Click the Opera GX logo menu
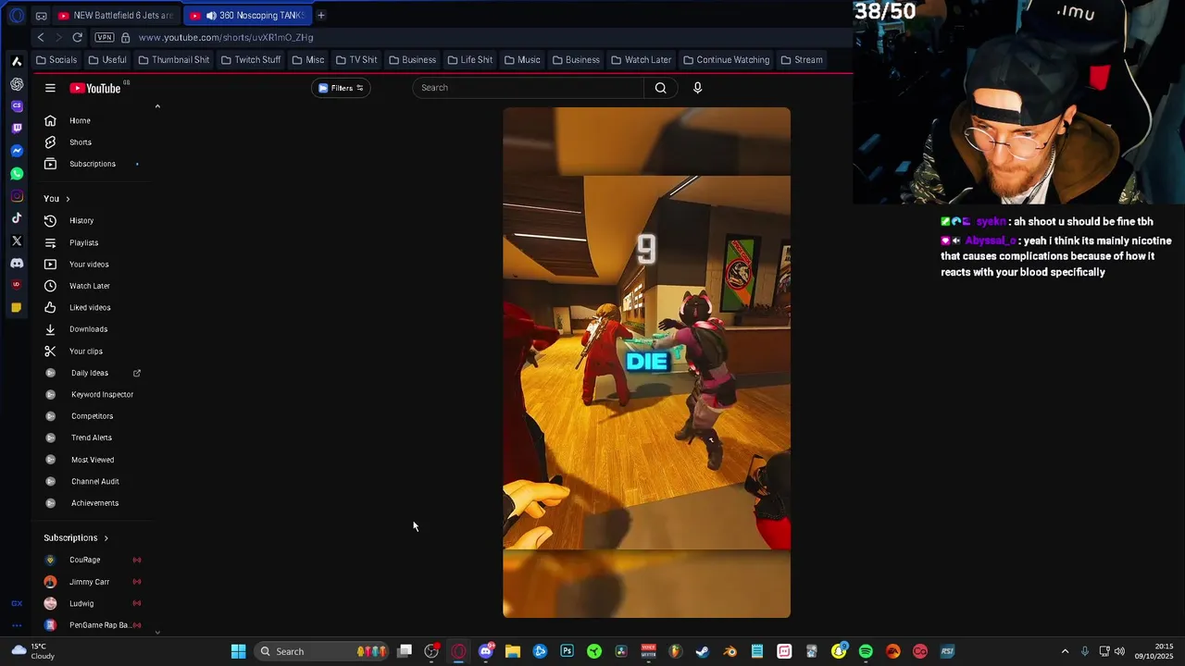The height and width of the screenshot is (666, 1185). (x=17, y=16)
